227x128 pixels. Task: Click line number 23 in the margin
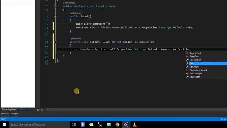coord(46,49)
